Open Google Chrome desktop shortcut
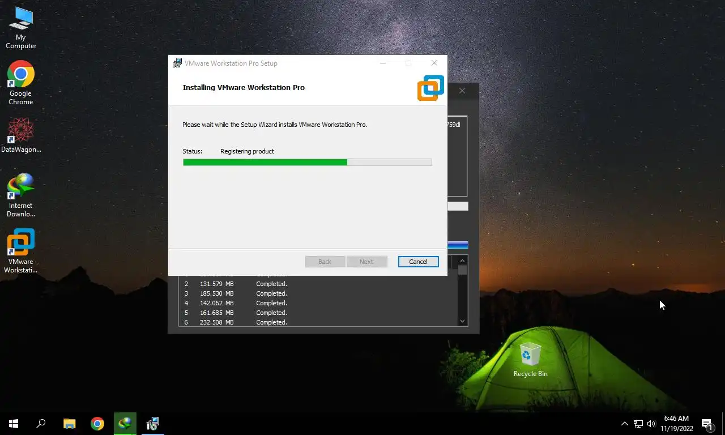The height and width of the screenshot is (435, 725). pyautogui.click(x=21, y=83)
